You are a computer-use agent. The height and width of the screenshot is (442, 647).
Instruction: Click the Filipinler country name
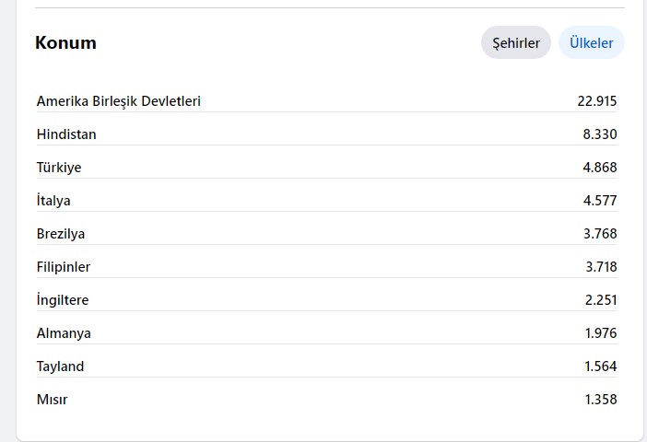(x=63, y=266)
